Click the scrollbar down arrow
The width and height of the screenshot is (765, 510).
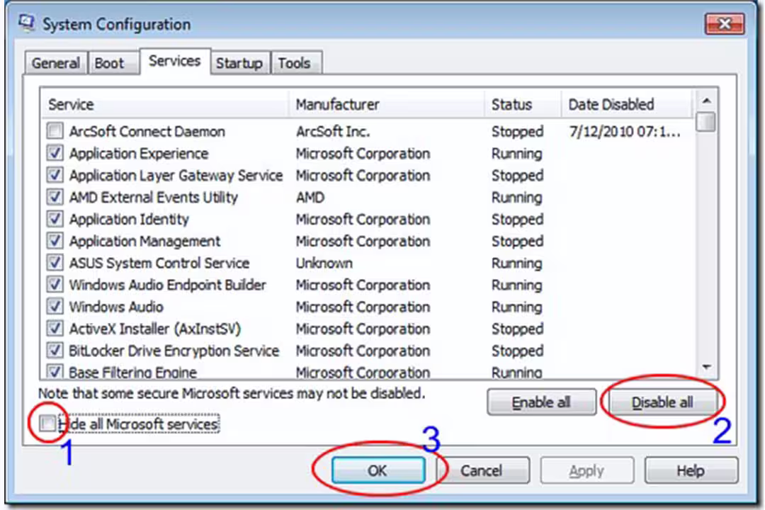pyautogui.click(x=705, y=367)
